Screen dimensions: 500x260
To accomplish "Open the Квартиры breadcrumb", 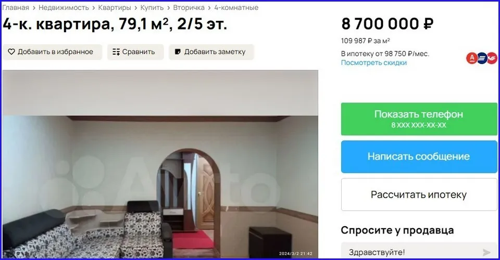I will click(115, 7).
